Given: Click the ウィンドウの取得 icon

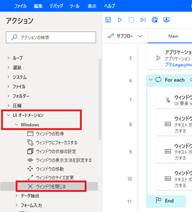Looking at the screenshot, I should click(x=30, y=134).
